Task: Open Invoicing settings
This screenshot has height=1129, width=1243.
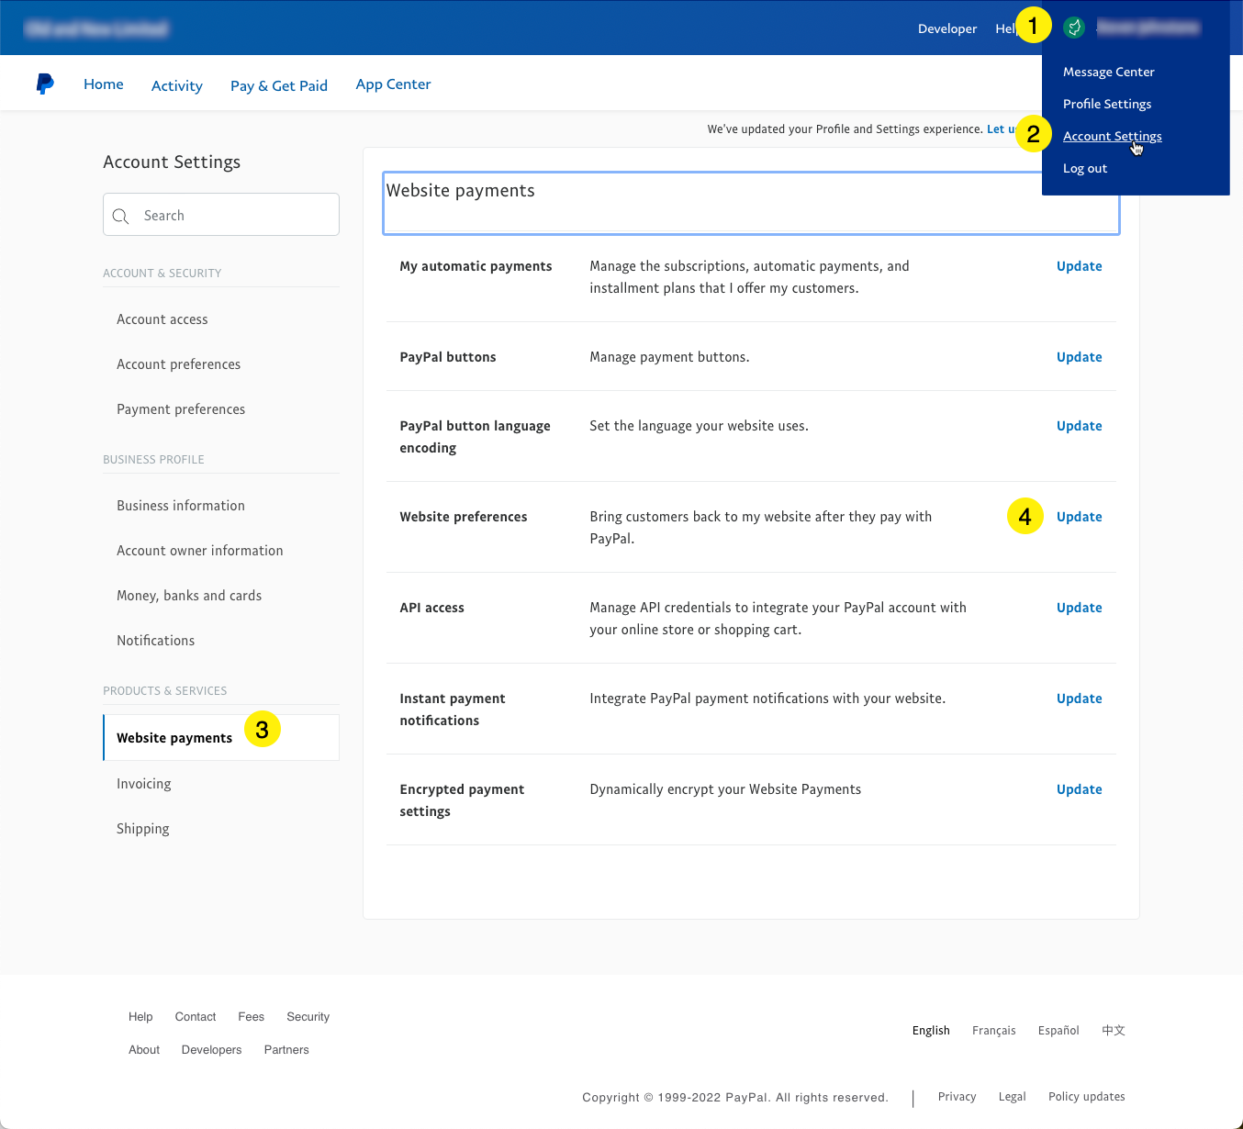Action: tap(144, 784)
